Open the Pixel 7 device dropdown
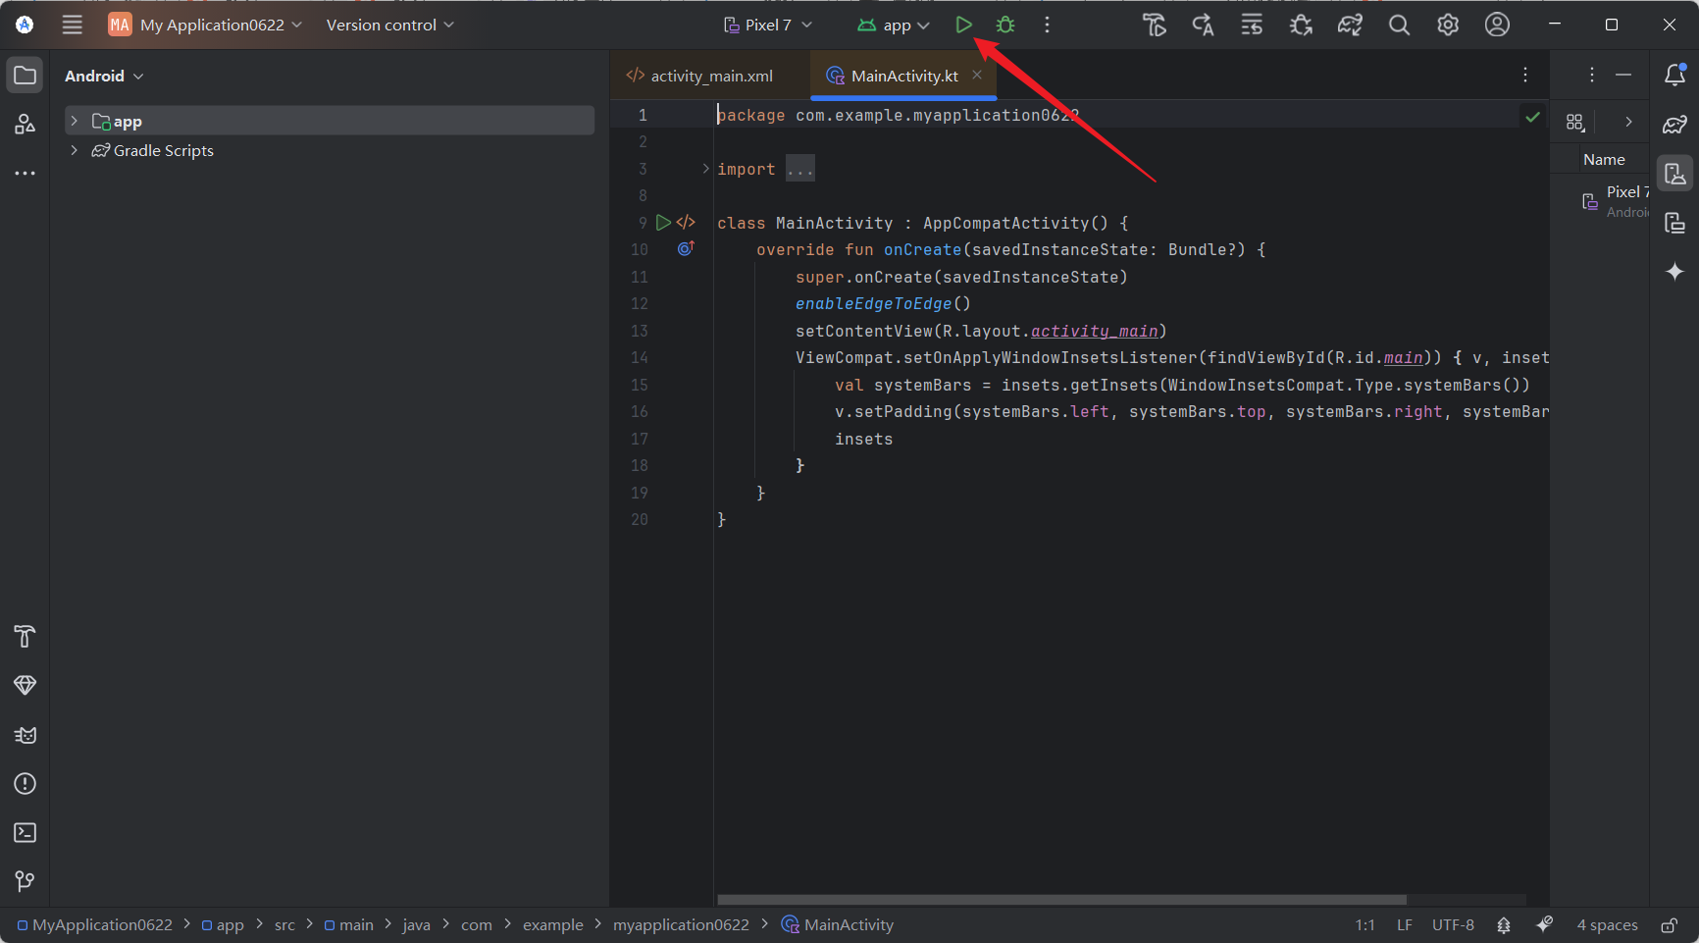The width and height of the screenshot is (1699, 943). click(x=768, y=25)
